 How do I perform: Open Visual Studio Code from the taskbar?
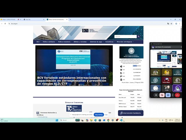pos(121,120)
